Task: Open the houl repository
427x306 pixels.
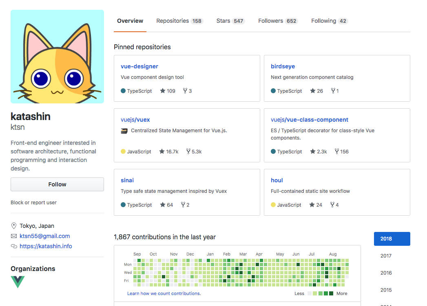Action: [x=277, y=180]
